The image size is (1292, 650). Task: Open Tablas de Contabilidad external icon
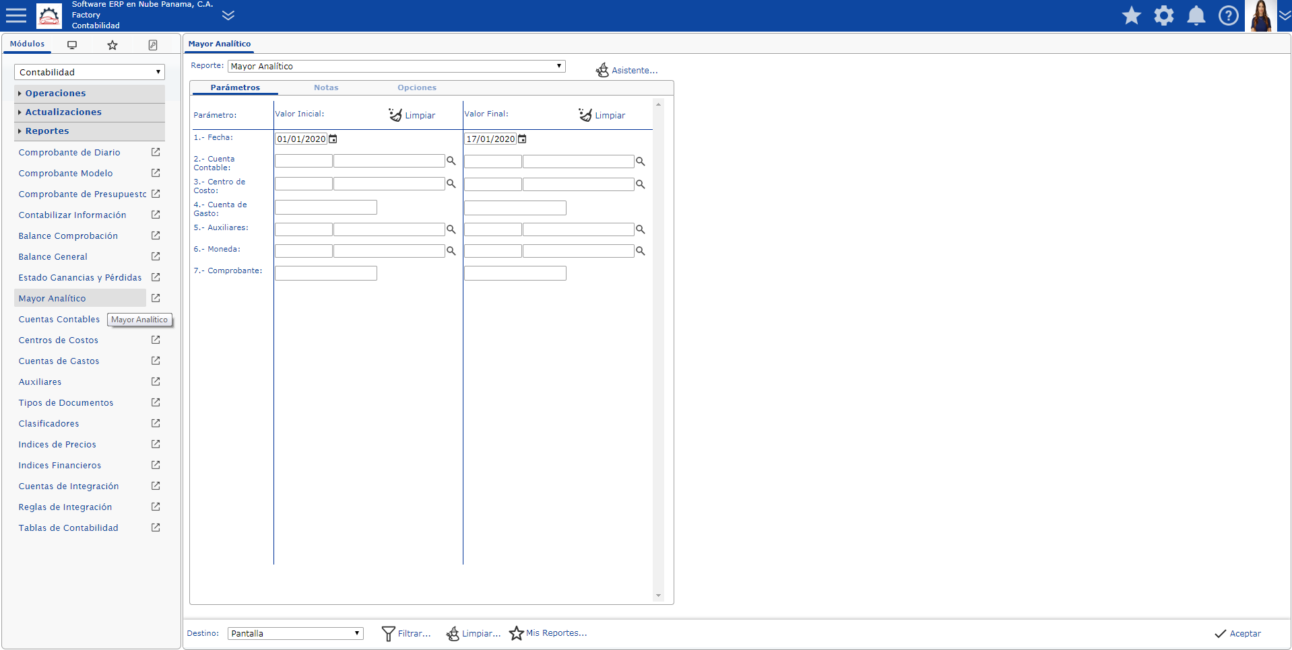click(156, 528)
